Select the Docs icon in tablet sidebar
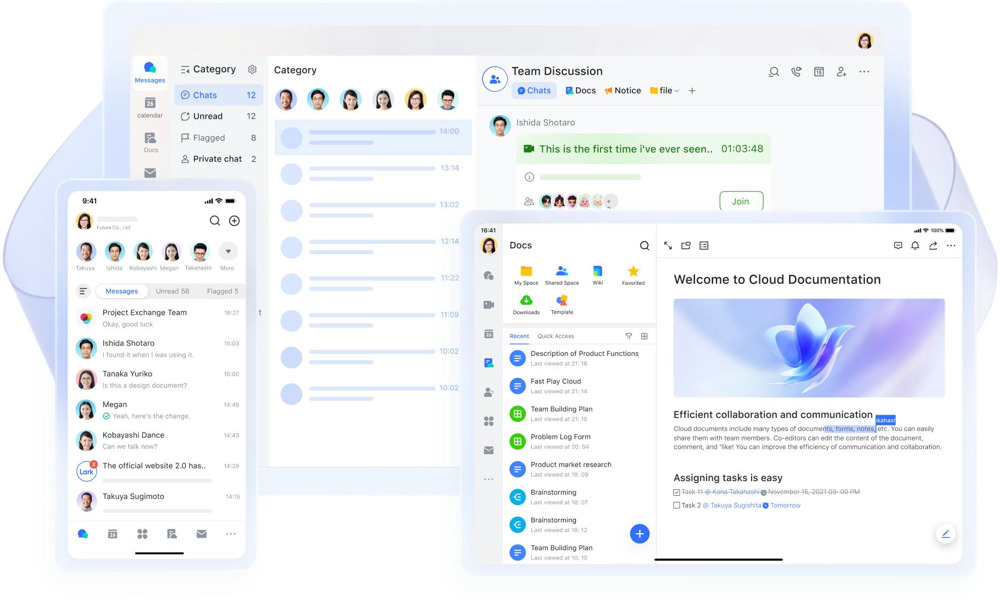1000x604 pixels. point(488,362)
